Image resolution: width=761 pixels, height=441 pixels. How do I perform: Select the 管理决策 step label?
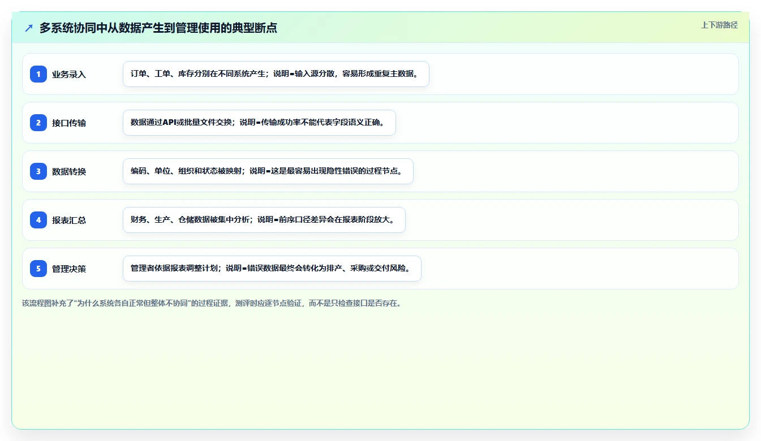pos(69,269)
